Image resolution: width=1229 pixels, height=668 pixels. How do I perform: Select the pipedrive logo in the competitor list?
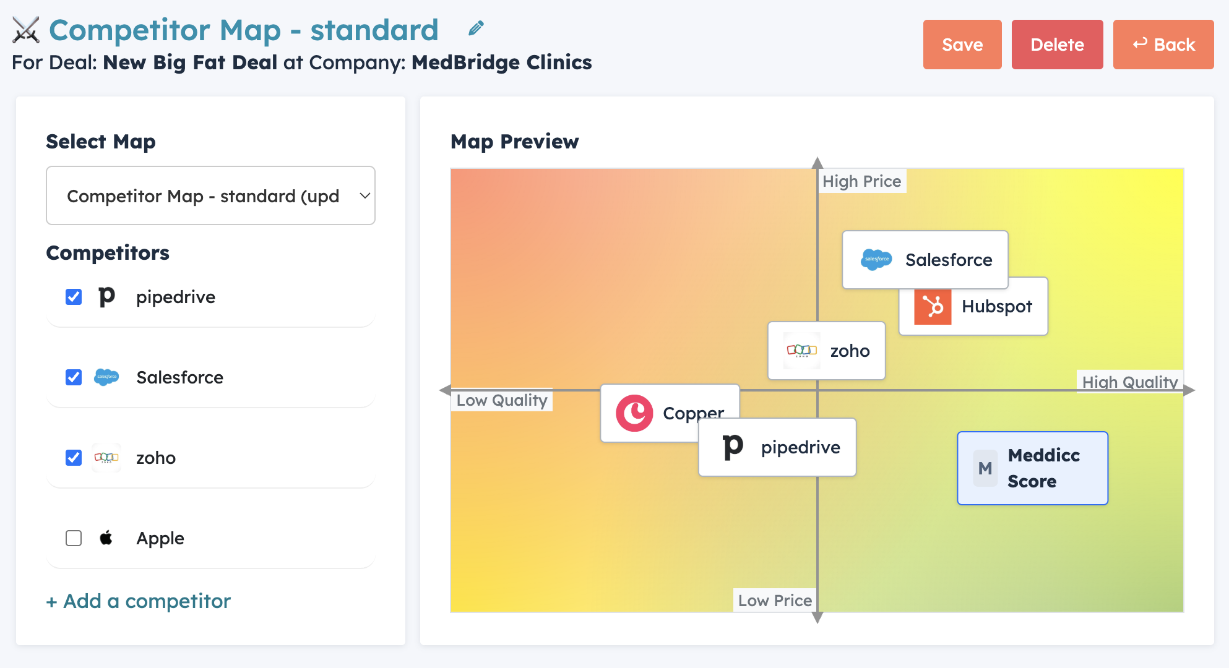click(x=106, y=297)
